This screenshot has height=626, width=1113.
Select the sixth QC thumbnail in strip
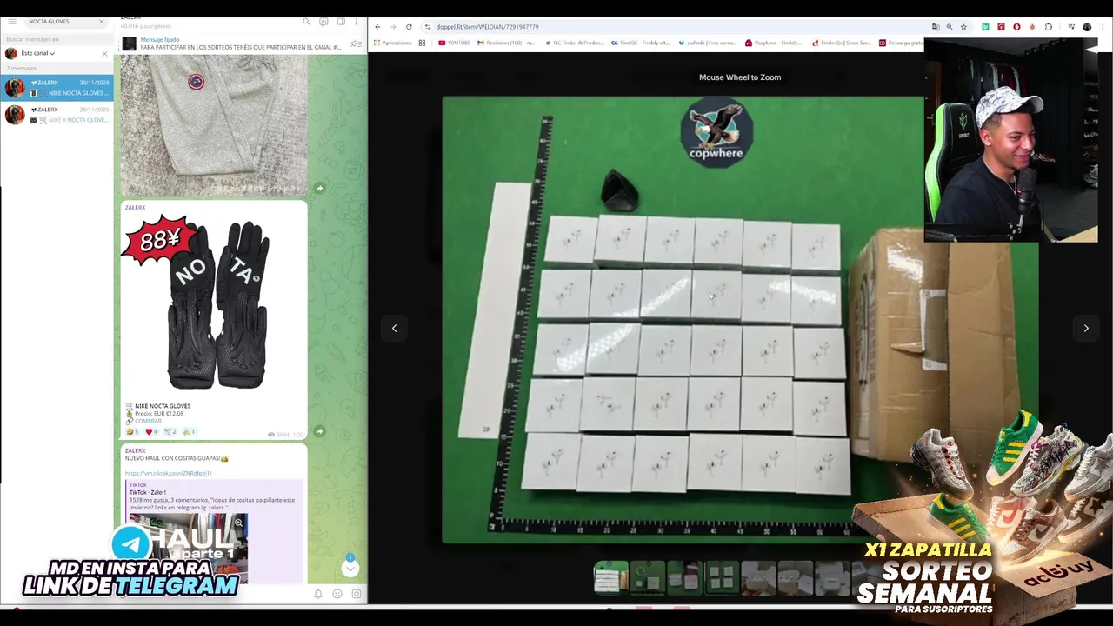click(x=795, y=578)
